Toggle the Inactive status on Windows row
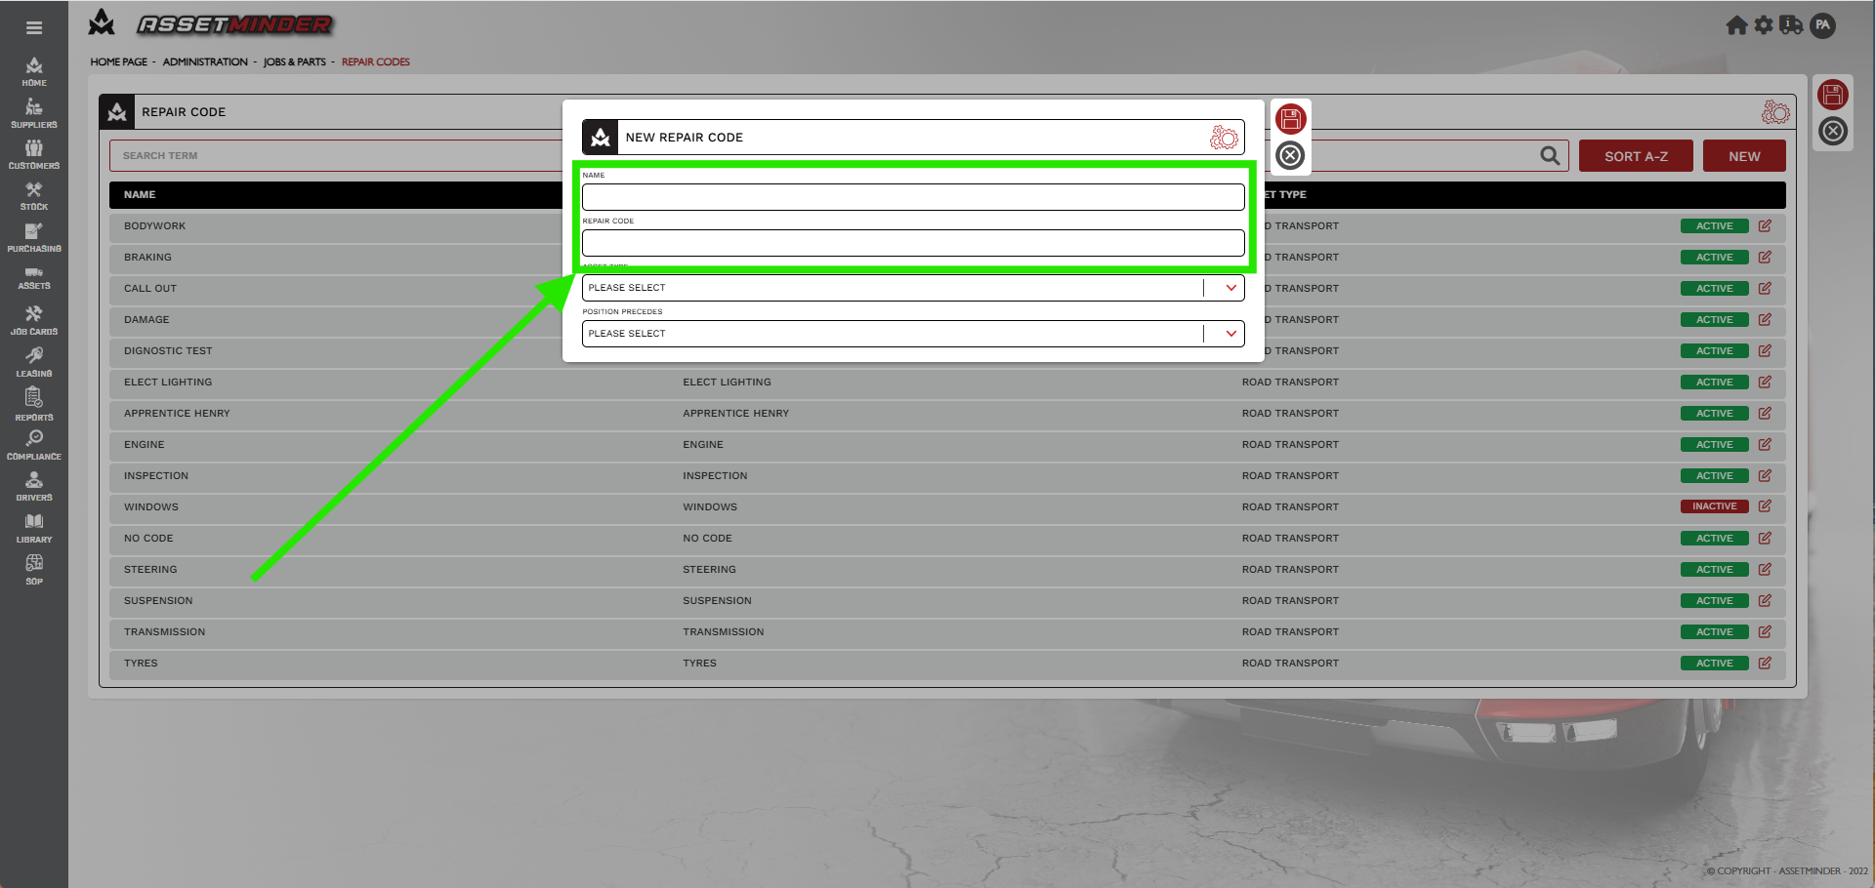The image size is (1875, 888). [x=1714, y=507]
